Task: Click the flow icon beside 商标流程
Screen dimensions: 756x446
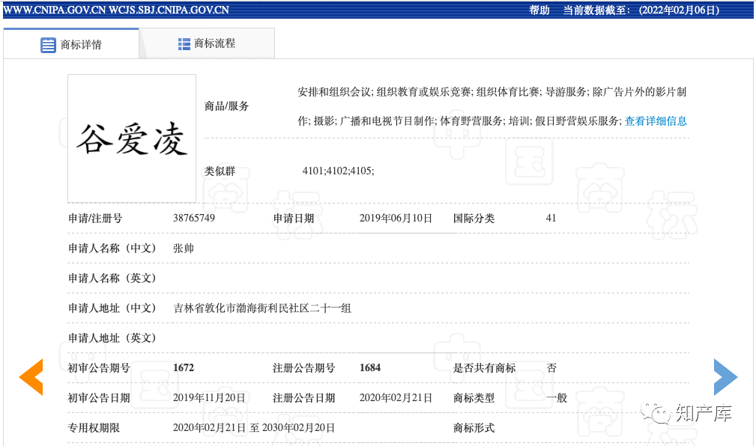Action: click(x=184, y=44)
